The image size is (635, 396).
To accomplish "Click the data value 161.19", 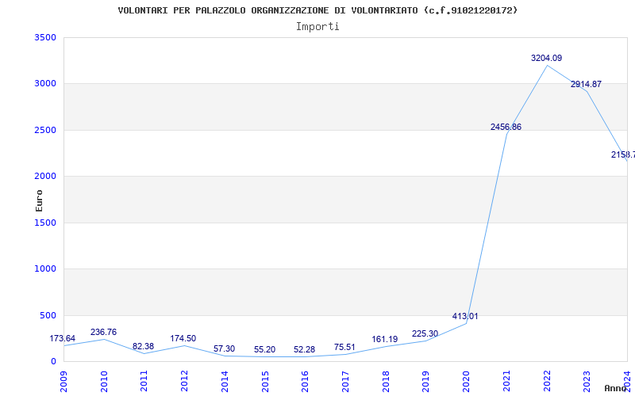I will [385, 339].
